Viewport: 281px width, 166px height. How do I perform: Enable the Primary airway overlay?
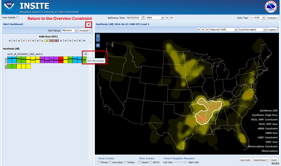99,162
